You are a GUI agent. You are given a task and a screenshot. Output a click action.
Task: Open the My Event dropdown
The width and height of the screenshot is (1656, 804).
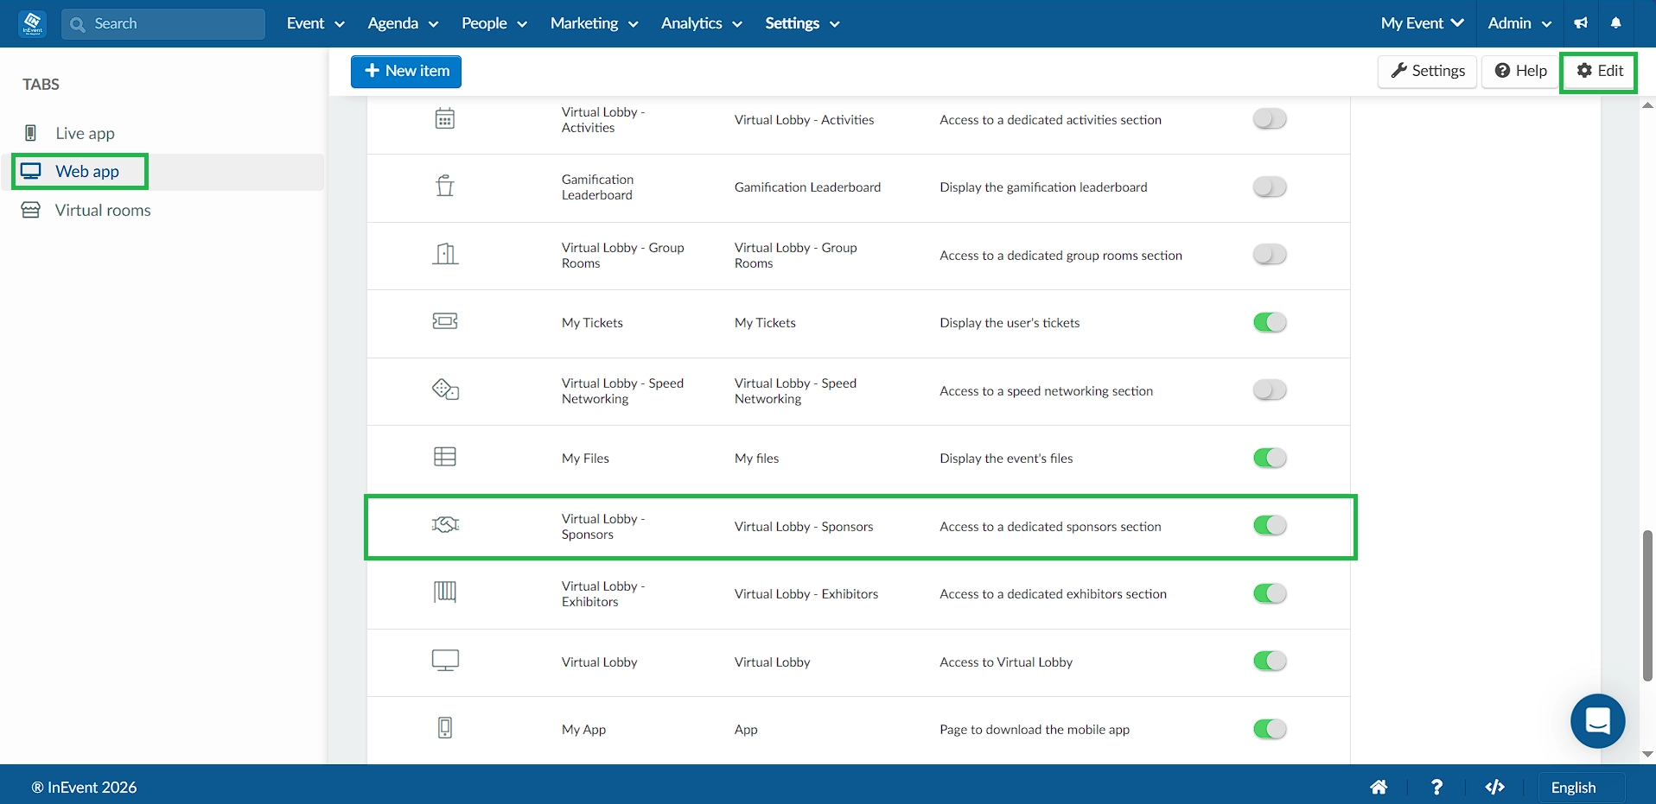[1422, 23]
